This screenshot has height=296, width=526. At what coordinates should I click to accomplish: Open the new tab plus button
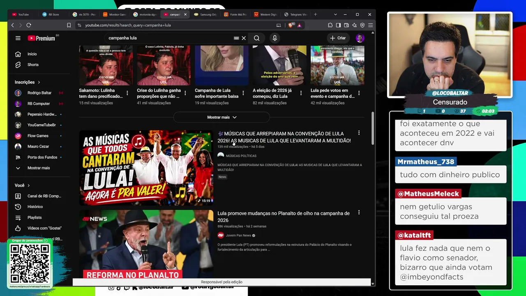(315, 14)
